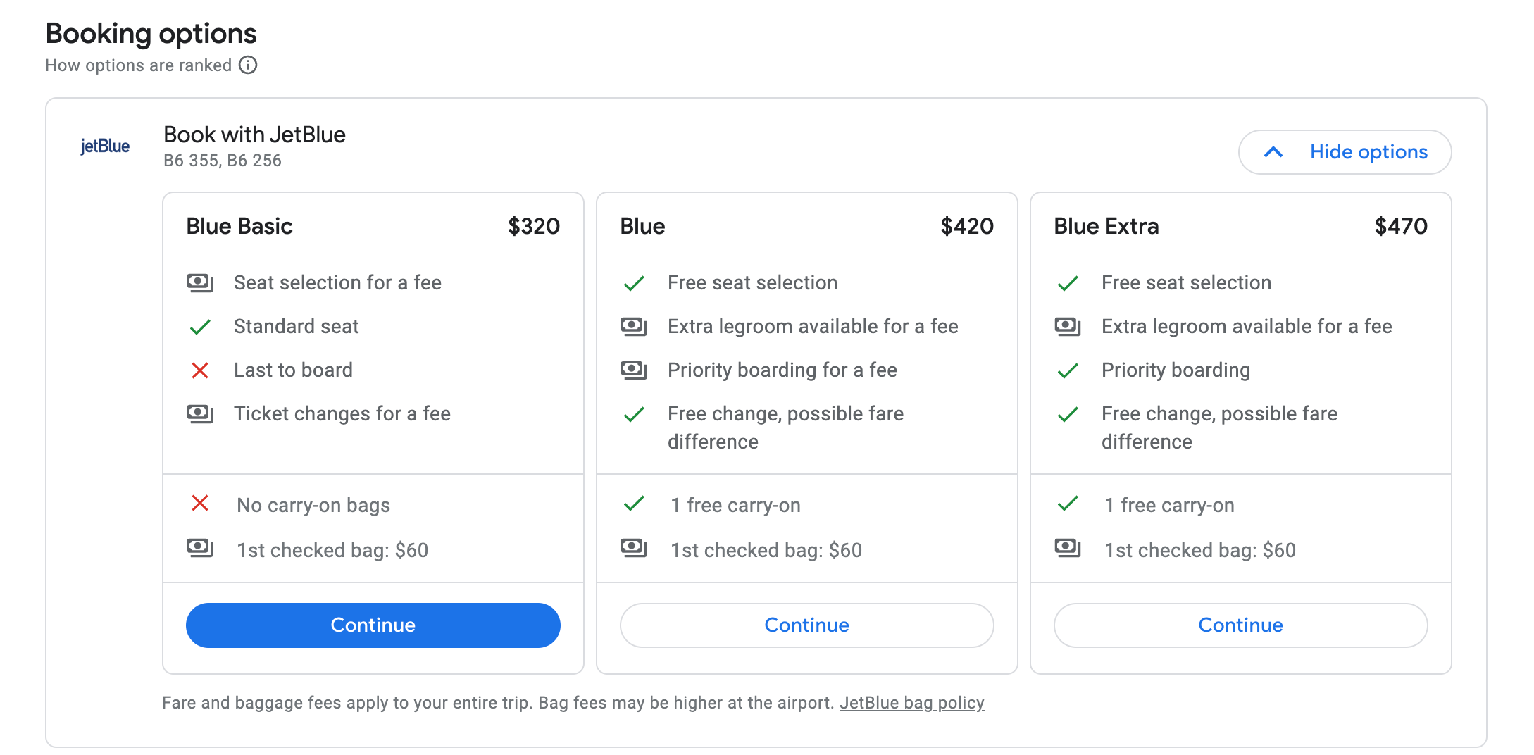1534x755 pixels.
Task: Click fee icon beside Priority boarding for a fee
Action: coord(634,370)
